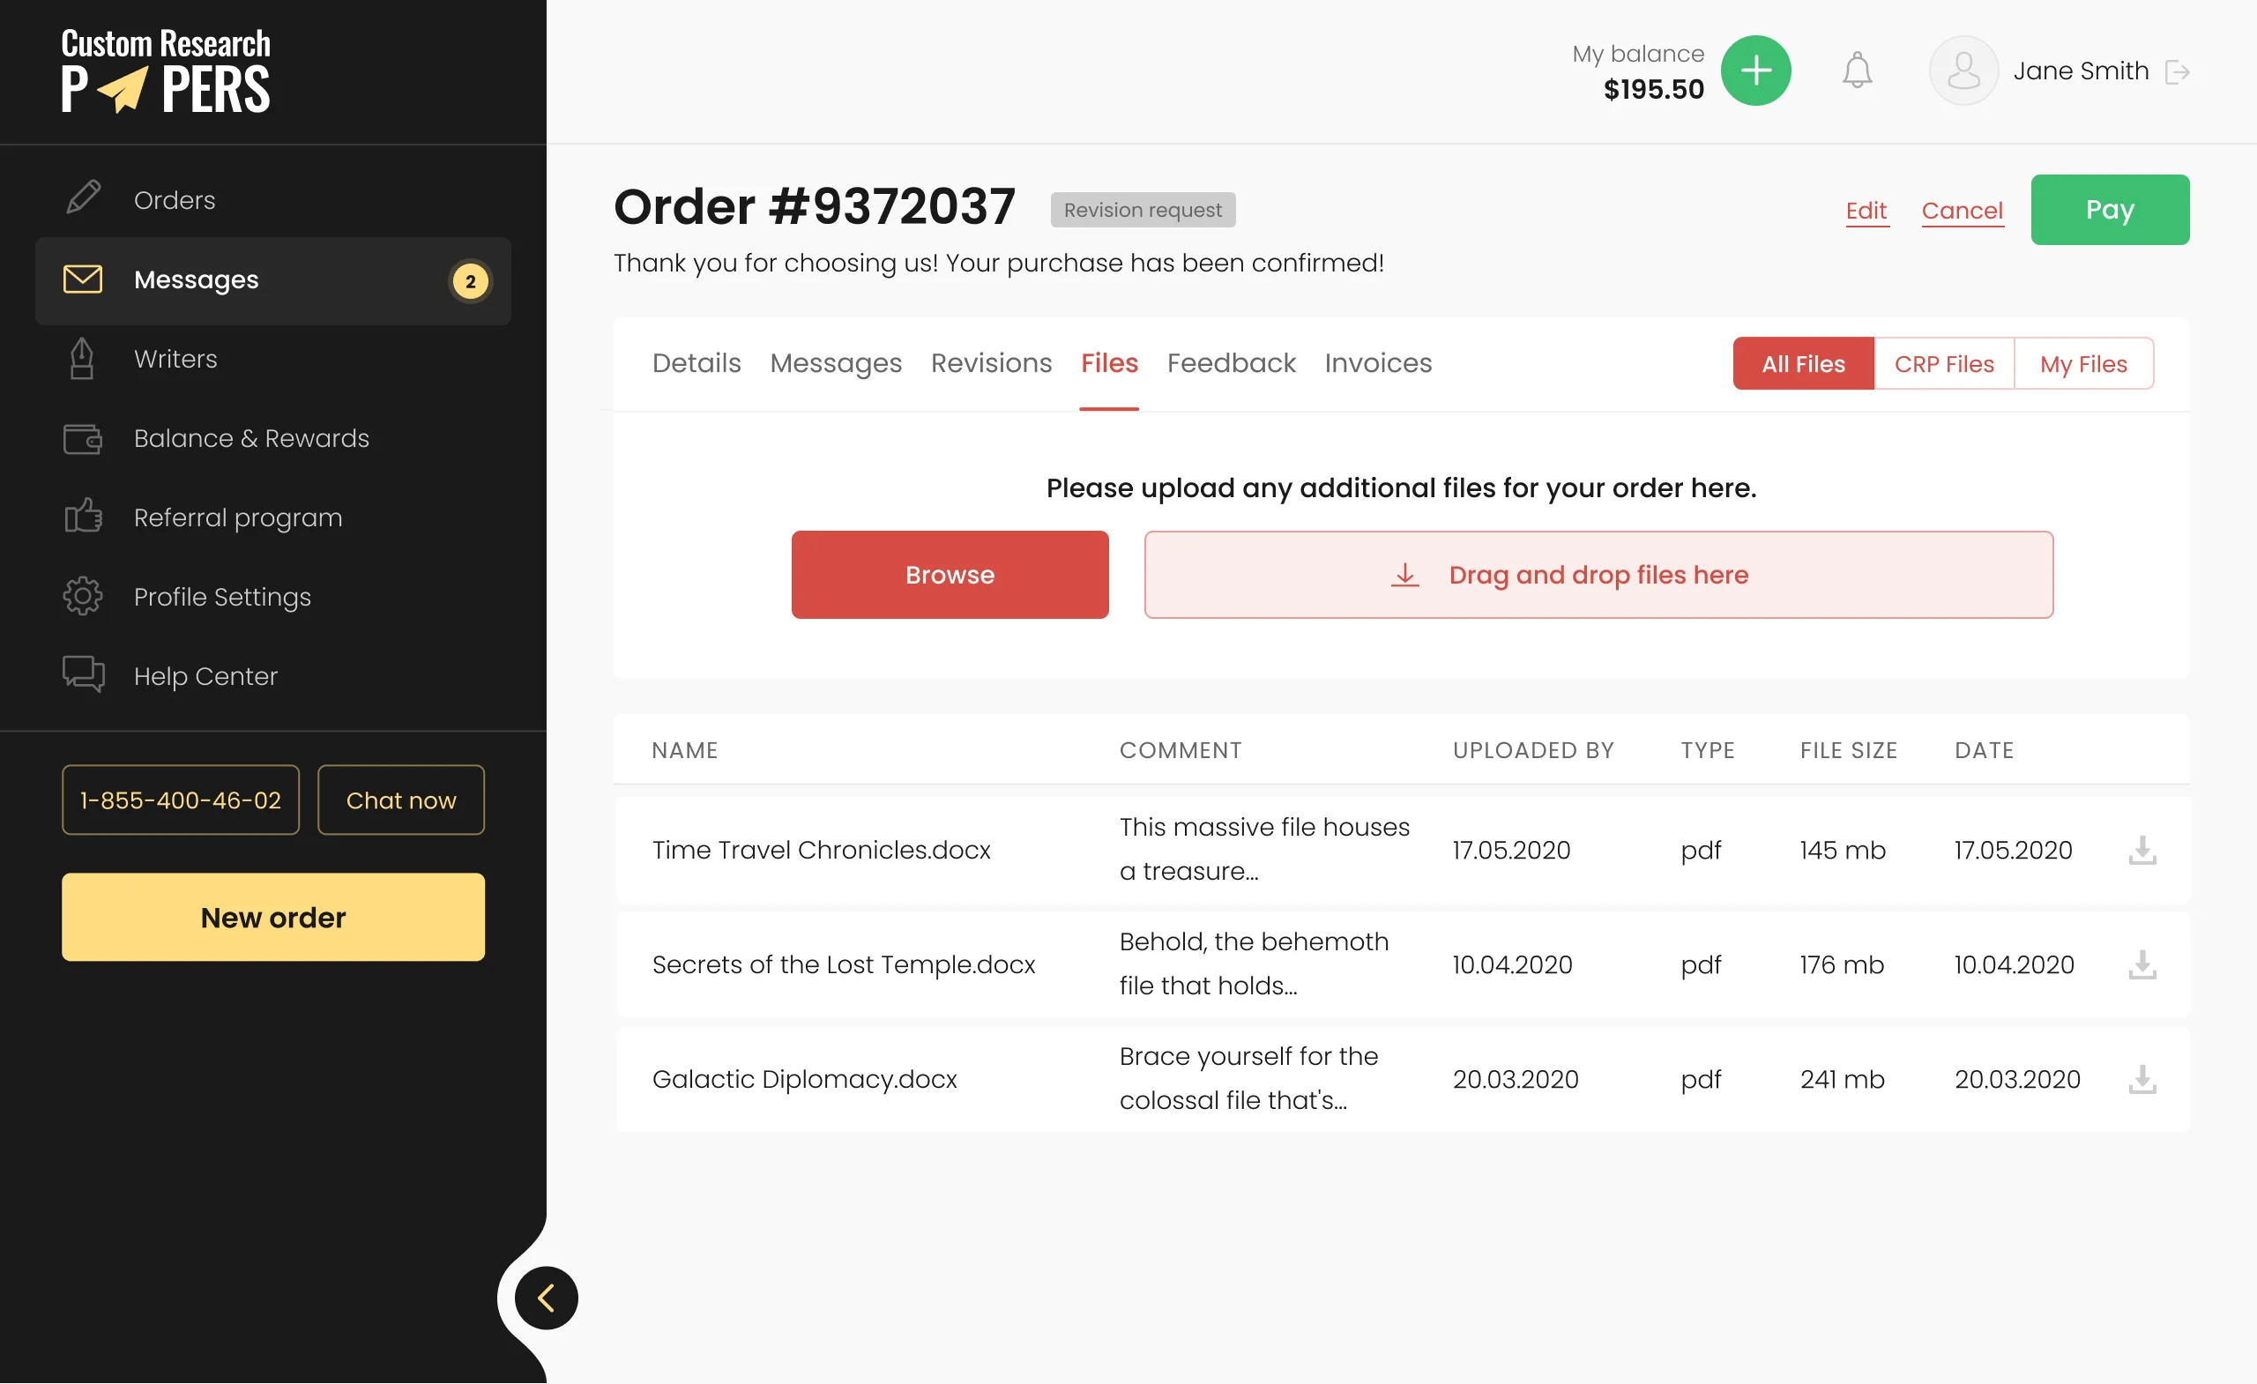Collapse the sidebar with the arrow button
This screenshot has width=2257, height=1384.
(x=546, y=1298)
